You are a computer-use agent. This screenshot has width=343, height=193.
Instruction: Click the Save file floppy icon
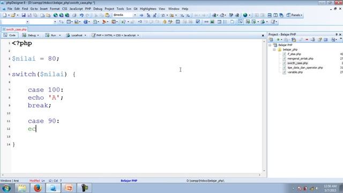point(24,15)
